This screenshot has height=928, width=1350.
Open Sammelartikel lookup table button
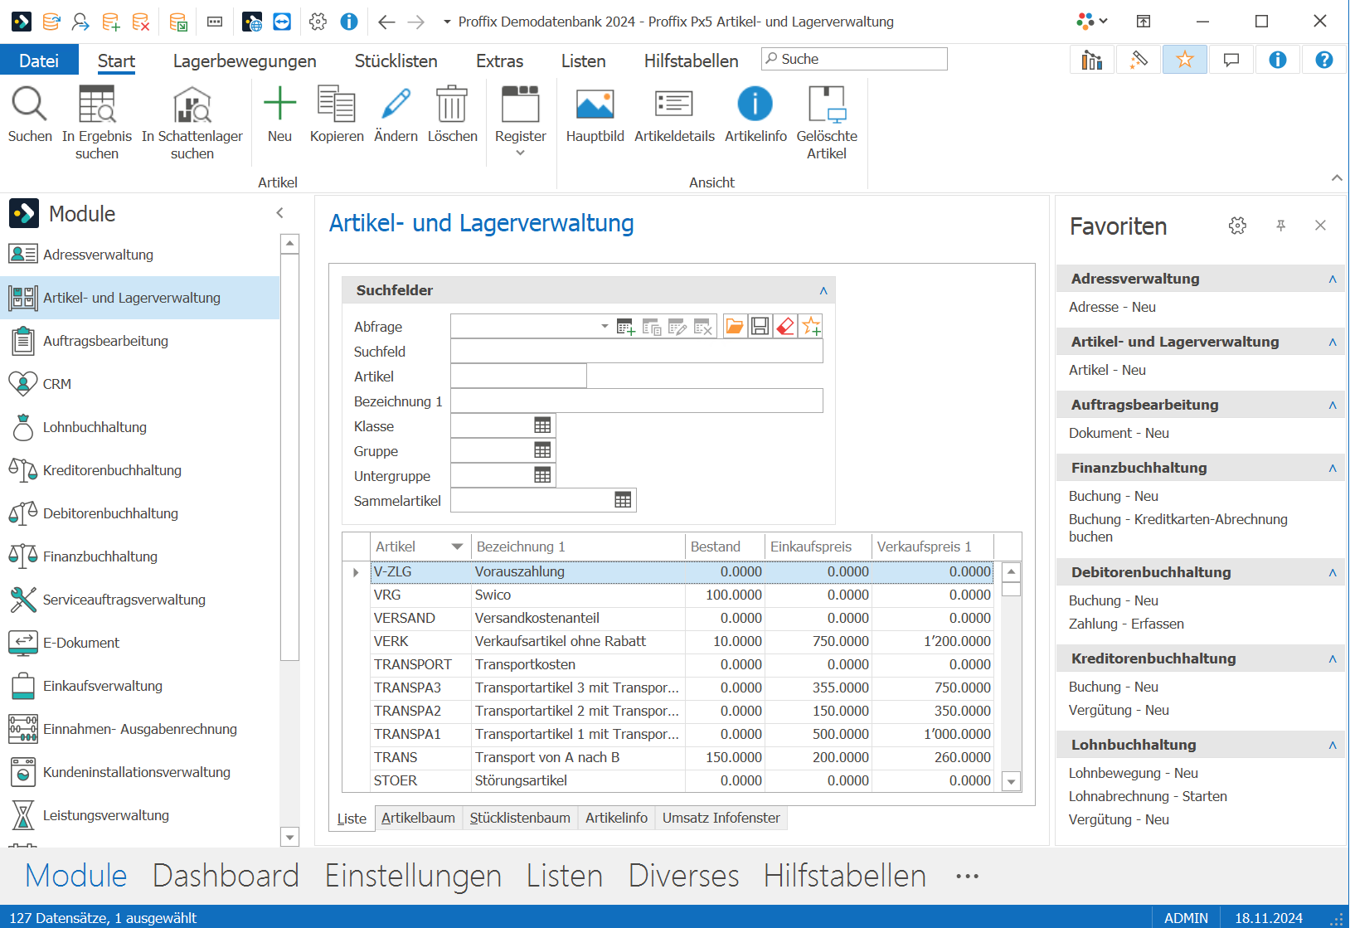point(623,500)
